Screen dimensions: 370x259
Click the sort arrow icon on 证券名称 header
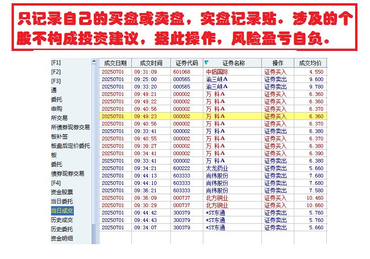(207, 63)
